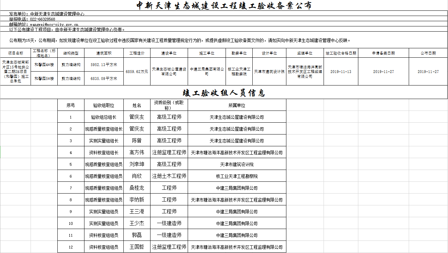448x253 pixels.
Task: Select the 建筑面积 header cell
Action: tap(104, 53)
